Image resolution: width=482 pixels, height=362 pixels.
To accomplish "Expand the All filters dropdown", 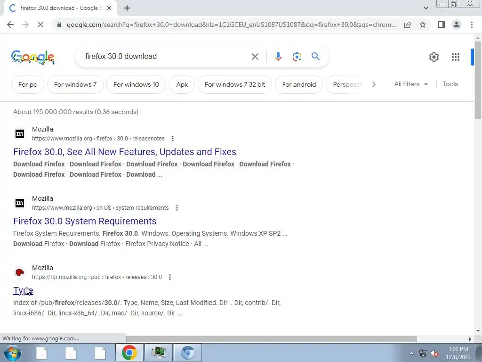I will [x=411, y=84].
